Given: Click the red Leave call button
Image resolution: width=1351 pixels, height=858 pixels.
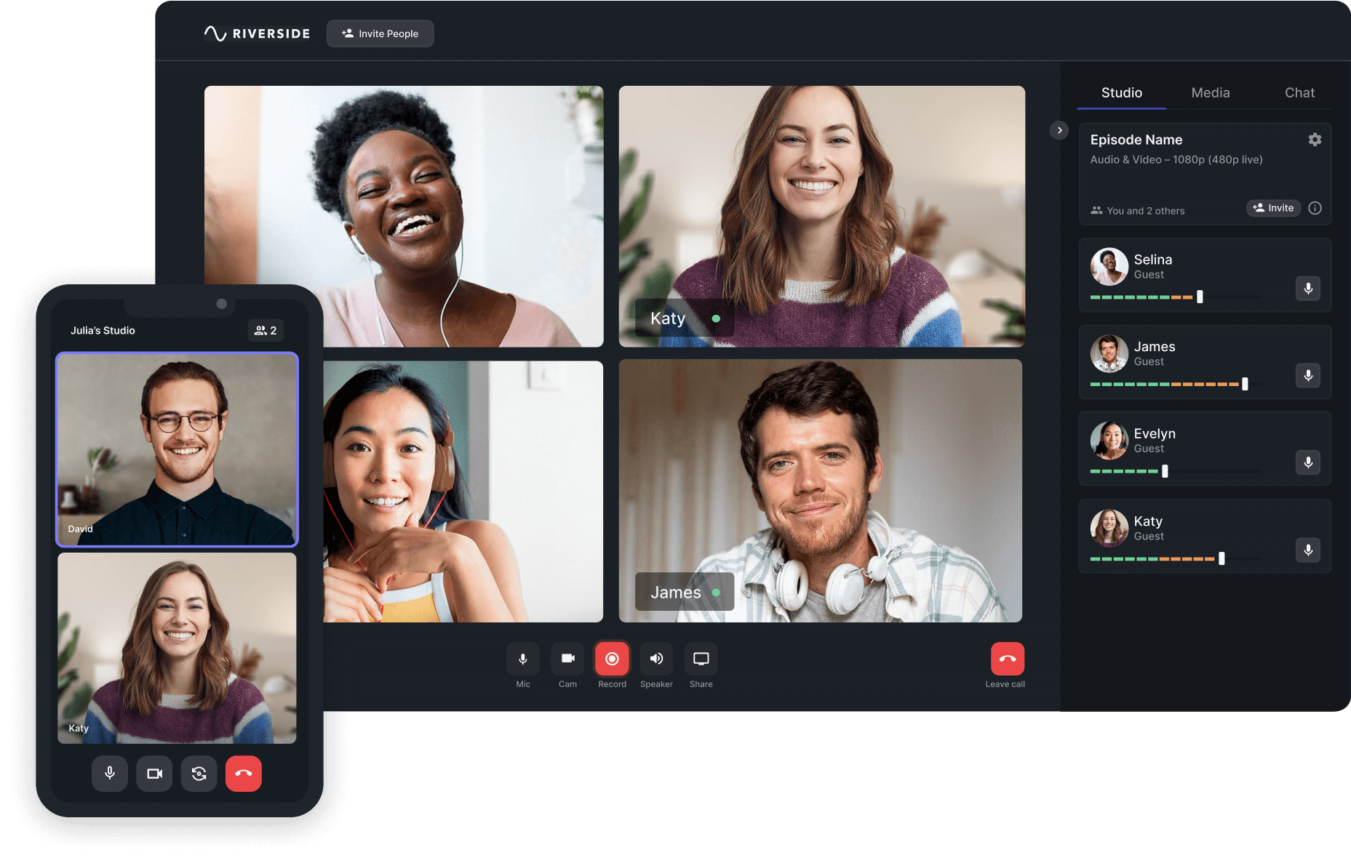Looking at the screenshot, I should [x=1008, y=659].
